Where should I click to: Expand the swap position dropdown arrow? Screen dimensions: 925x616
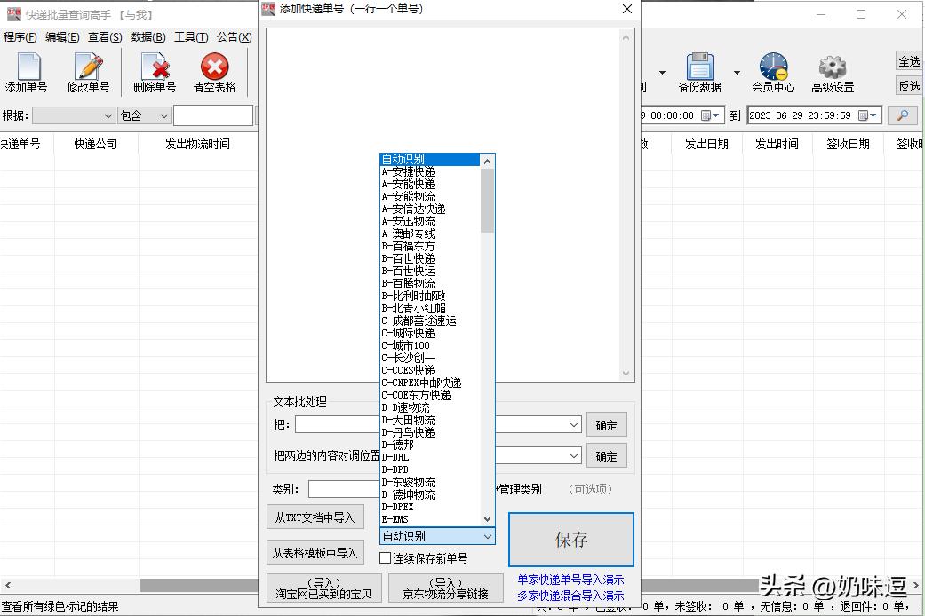point(574,455)
